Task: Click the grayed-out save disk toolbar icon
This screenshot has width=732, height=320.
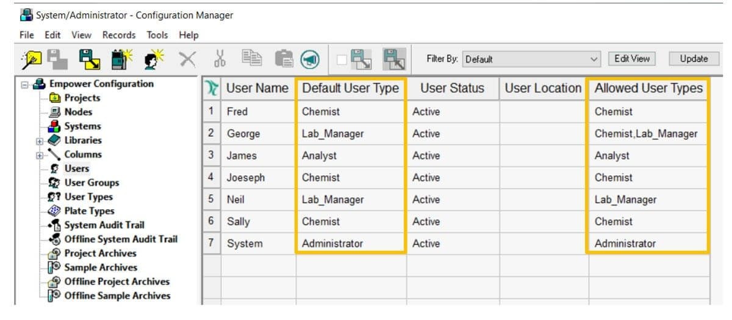Action: (x=58, y=59)
